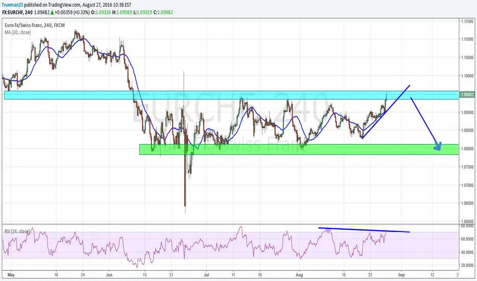Select the RSI (14, close) indicator label
This screenshot has width=477, height=281.
[x=17, y=231]
